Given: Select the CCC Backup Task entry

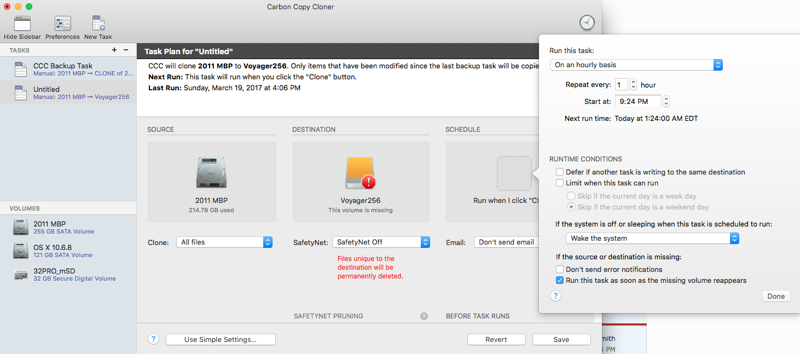Looking at the screenshot, I should [x=68, y=69].
